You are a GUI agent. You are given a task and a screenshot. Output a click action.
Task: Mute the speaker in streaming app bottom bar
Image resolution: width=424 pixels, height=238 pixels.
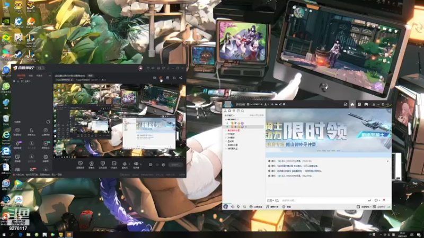point(136,164)
